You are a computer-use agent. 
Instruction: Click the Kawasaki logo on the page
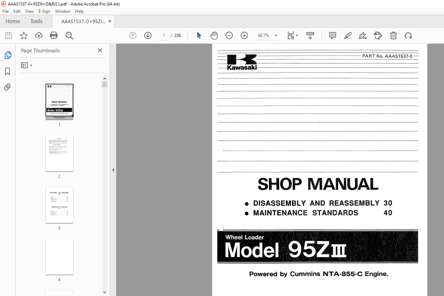click(x=242, y=62)
